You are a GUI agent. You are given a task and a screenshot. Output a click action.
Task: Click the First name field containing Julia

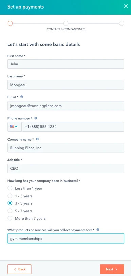click(65, 64)
